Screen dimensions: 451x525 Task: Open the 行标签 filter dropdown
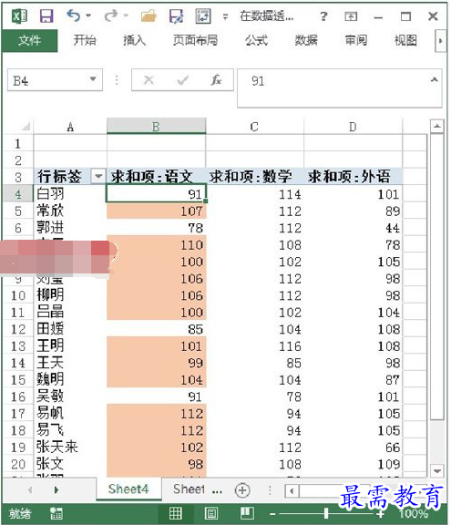[x=98, y=176]
